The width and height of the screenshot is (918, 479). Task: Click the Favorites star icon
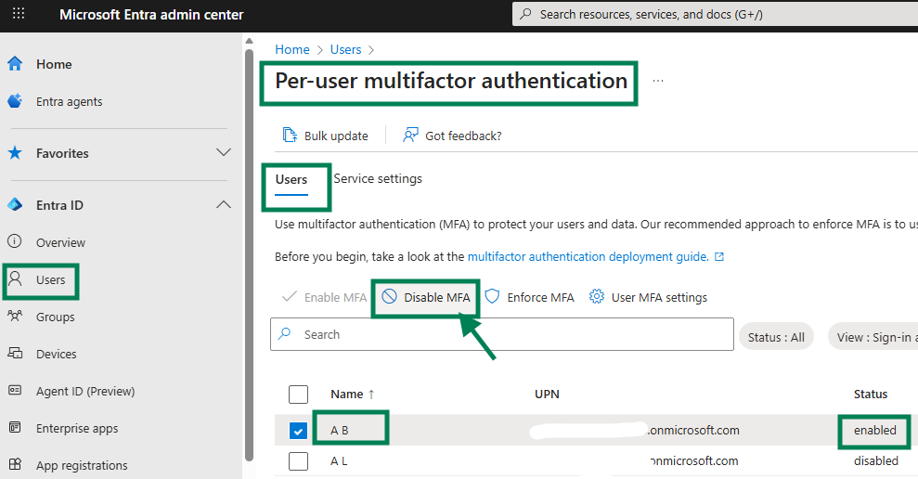[15, 153]
